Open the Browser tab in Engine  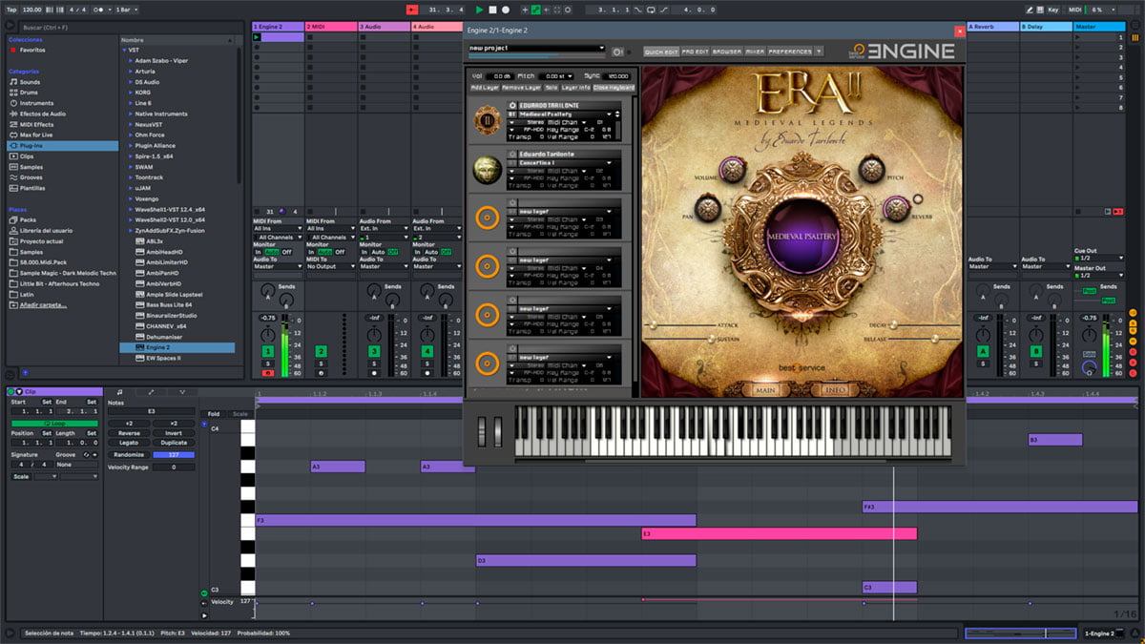coord(726,52)
